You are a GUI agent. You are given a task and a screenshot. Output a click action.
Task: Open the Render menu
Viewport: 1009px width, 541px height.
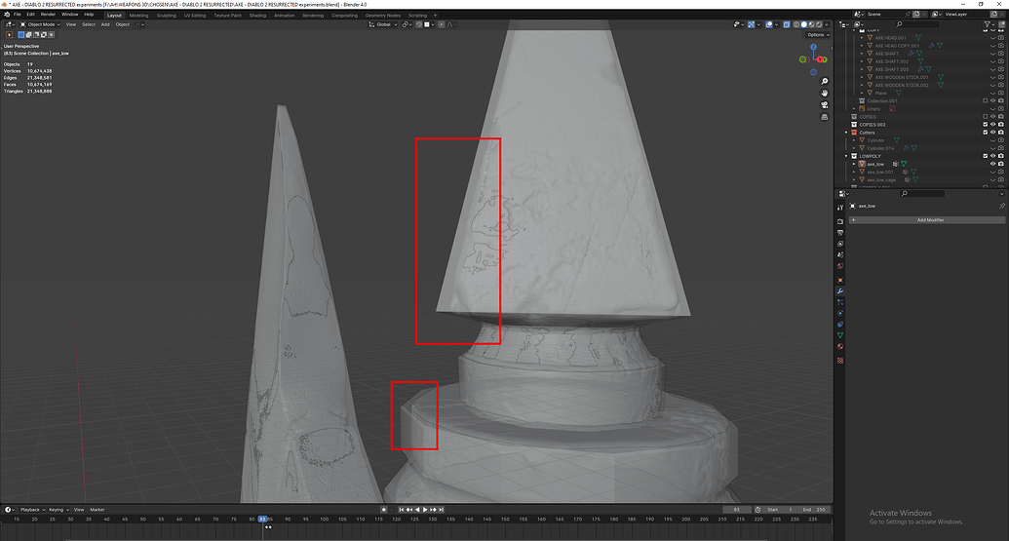click(49, 15)
